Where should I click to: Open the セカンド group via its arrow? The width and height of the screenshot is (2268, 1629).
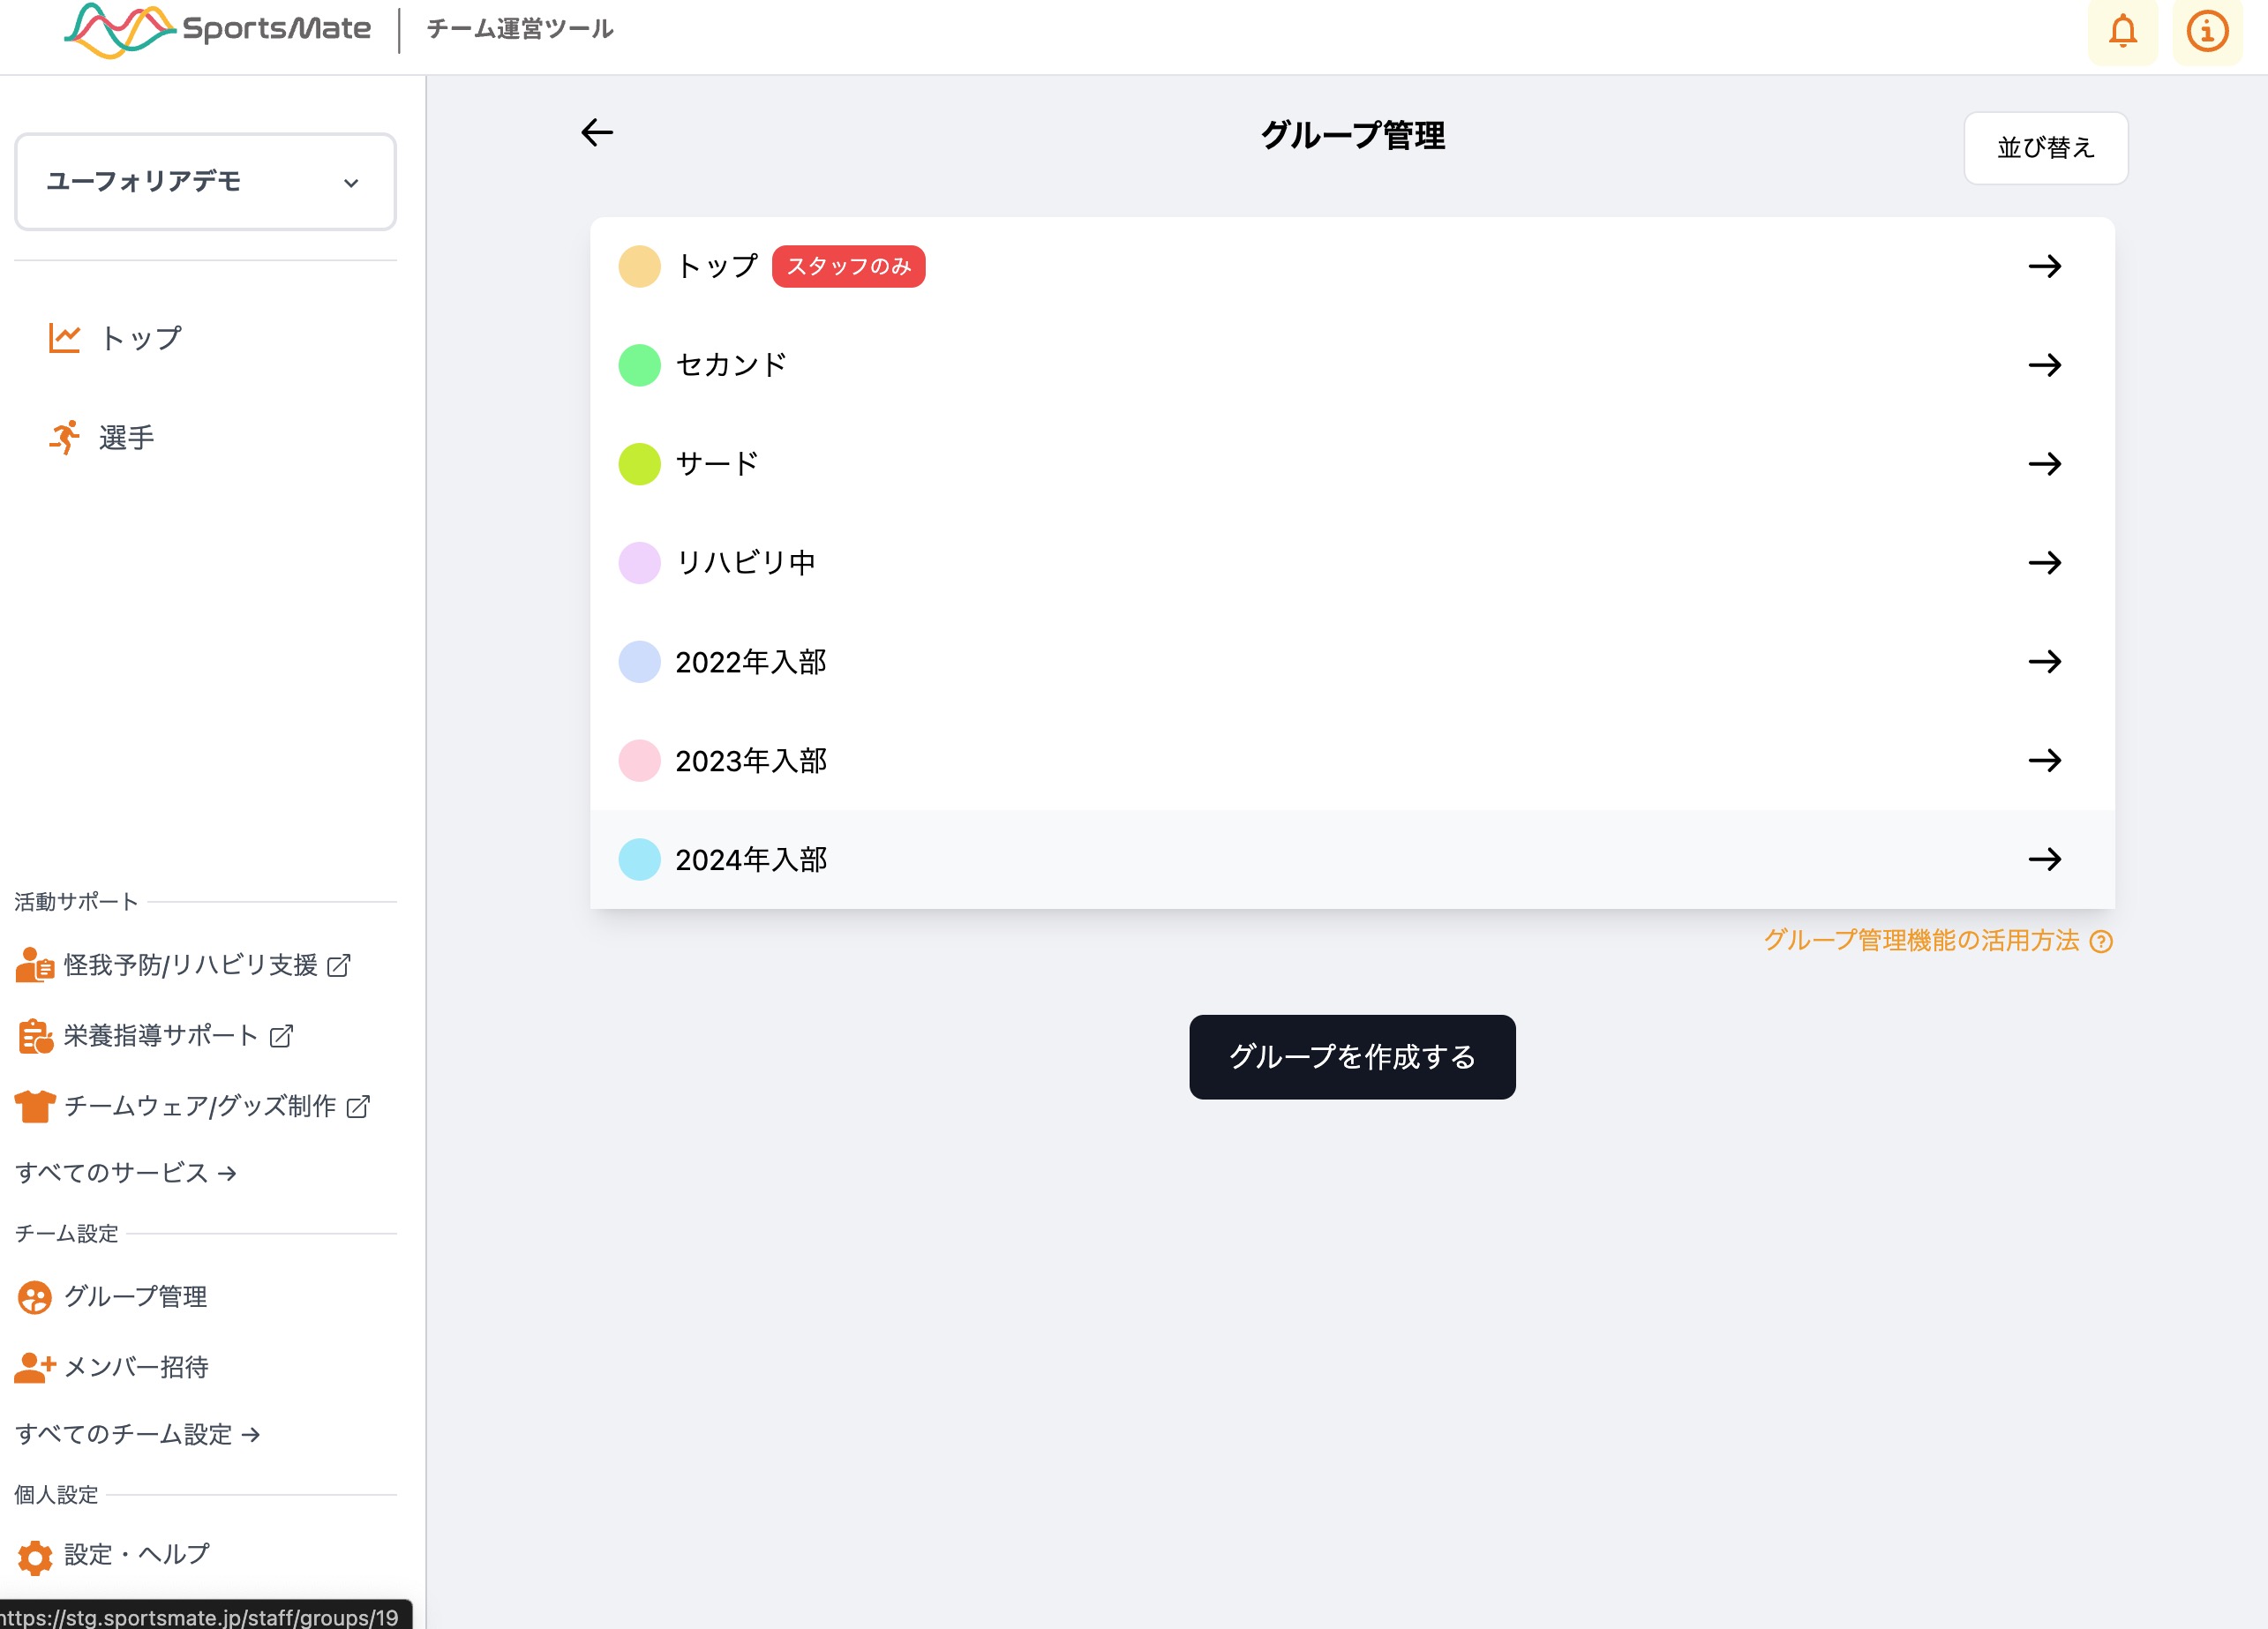[2045, 365]
